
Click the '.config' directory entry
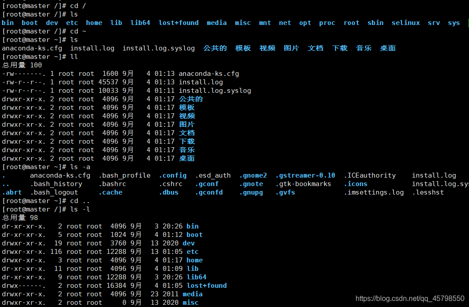point(172,175)
